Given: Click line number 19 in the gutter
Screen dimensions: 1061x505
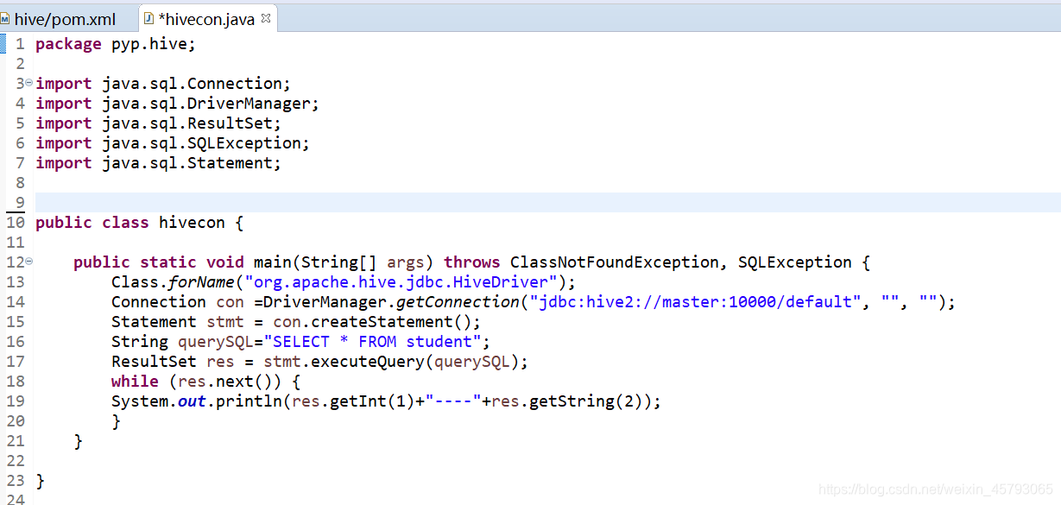Looking at the screenshot, I should pos(16,401).
